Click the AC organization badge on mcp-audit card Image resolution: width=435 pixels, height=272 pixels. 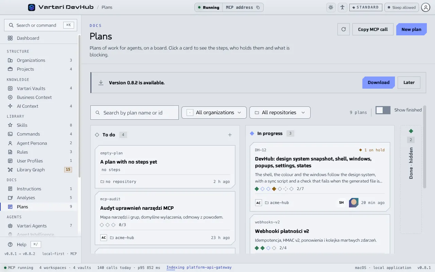104,238
